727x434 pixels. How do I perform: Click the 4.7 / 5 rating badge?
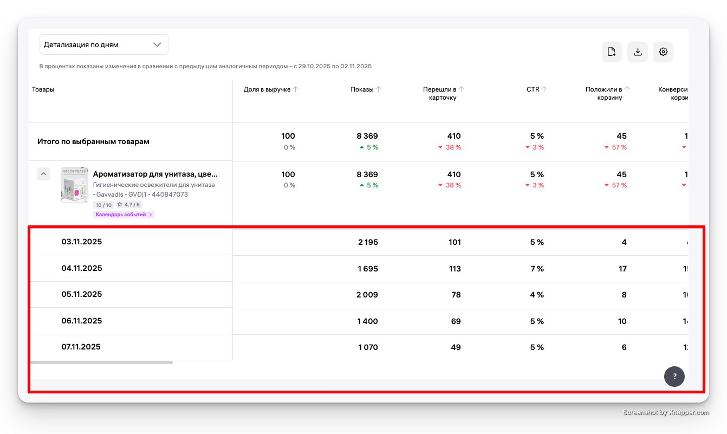coord(129,205)
